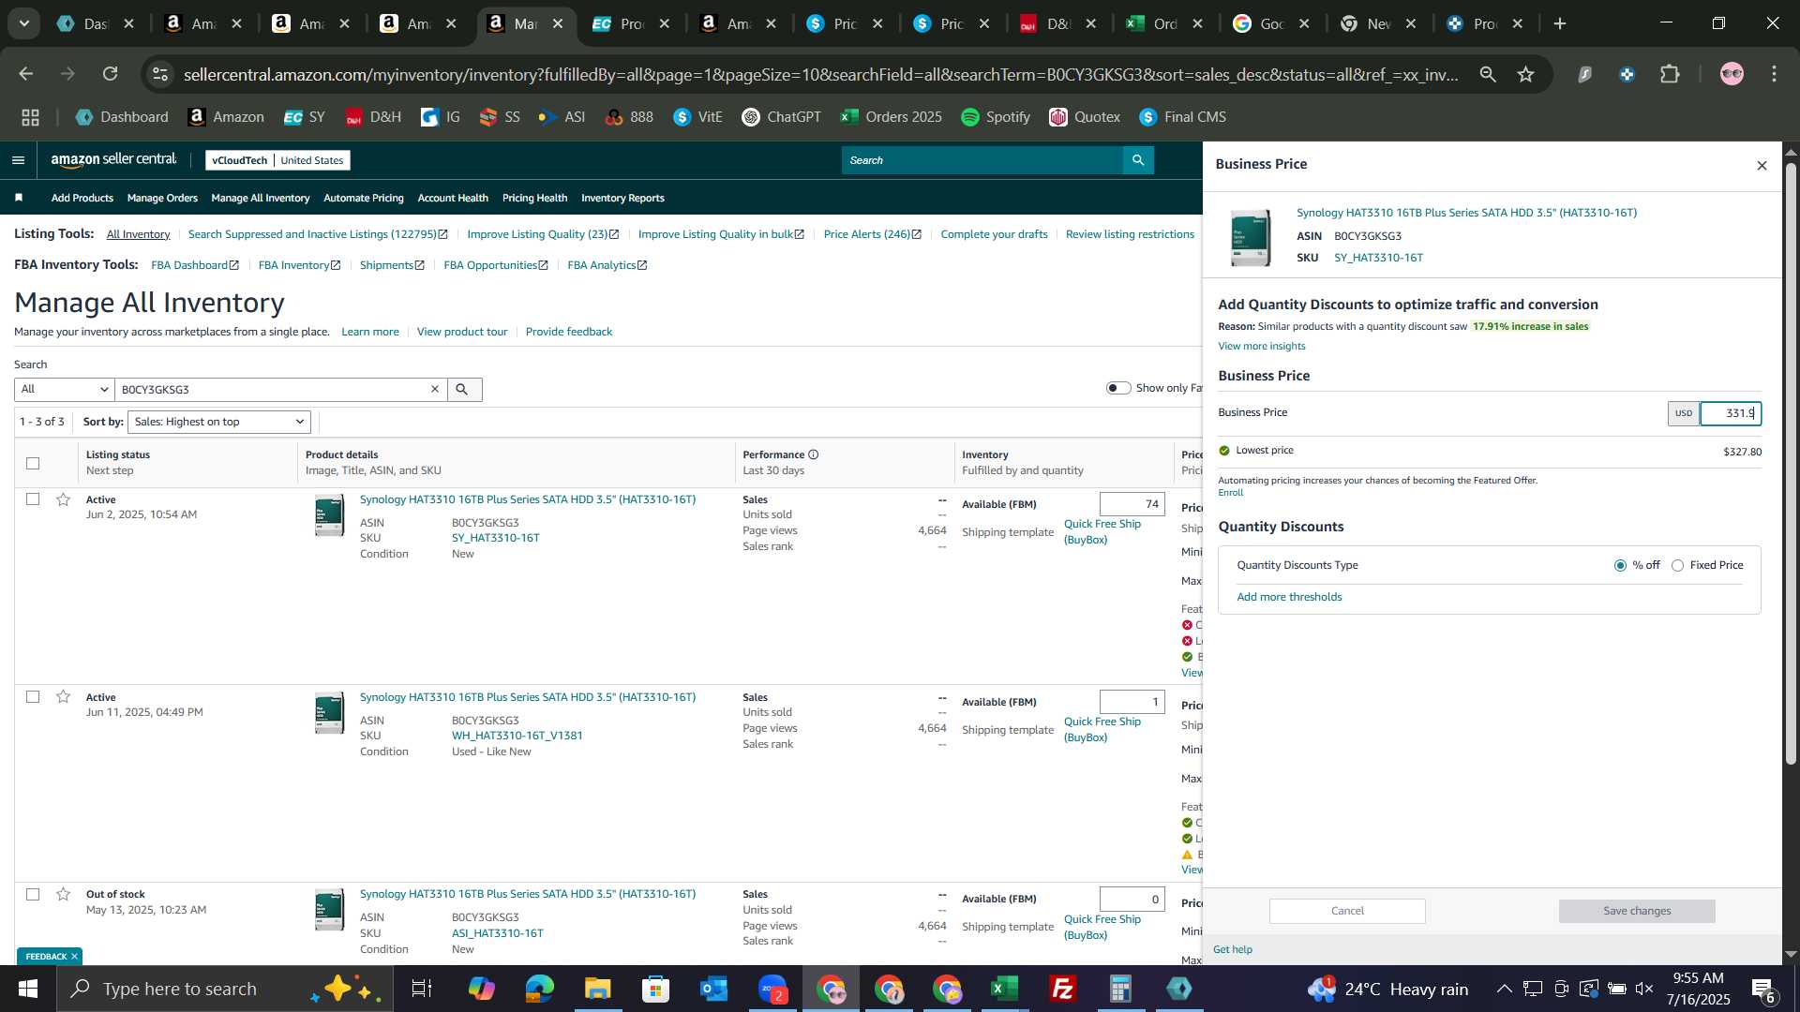This screenshot has width=1800, height=1012.
Task: Open the Inventory Reports menu
Action: 622,198
